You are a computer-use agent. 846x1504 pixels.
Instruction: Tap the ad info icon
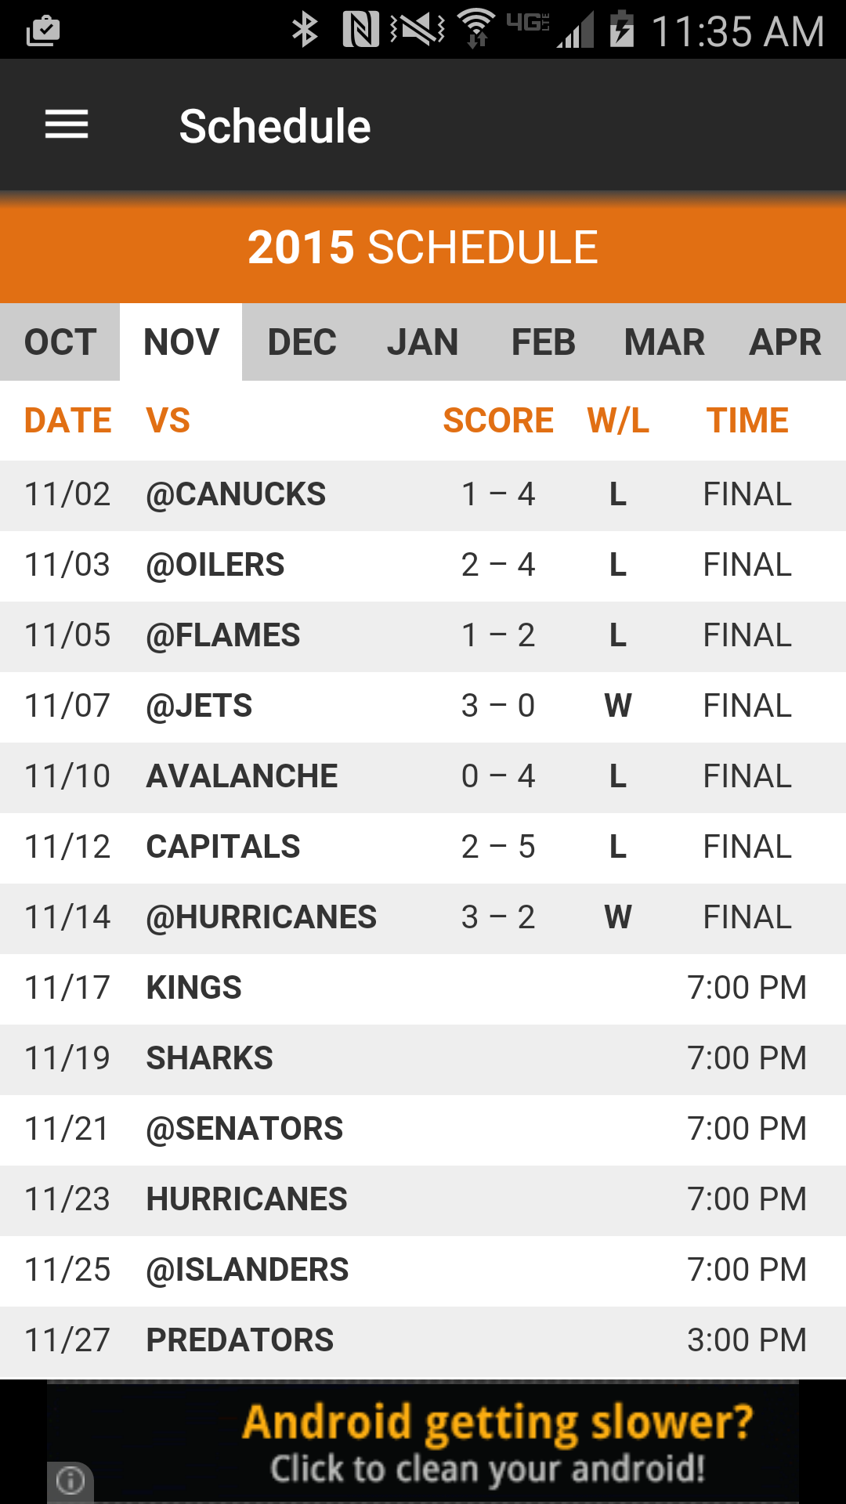(x=70, y=1480)
